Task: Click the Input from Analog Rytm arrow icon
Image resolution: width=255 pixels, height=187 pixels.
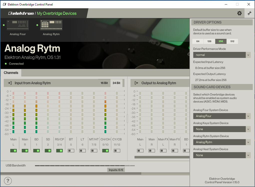Action: 10,83
